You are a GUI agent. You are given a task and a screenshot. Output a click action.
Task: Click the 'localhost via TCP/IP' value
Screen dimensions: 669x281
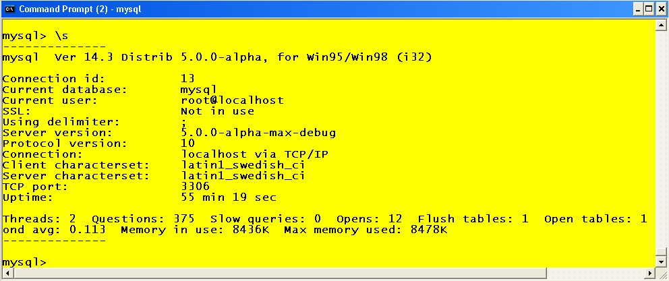pyautogui.click(x=255, y=154)
